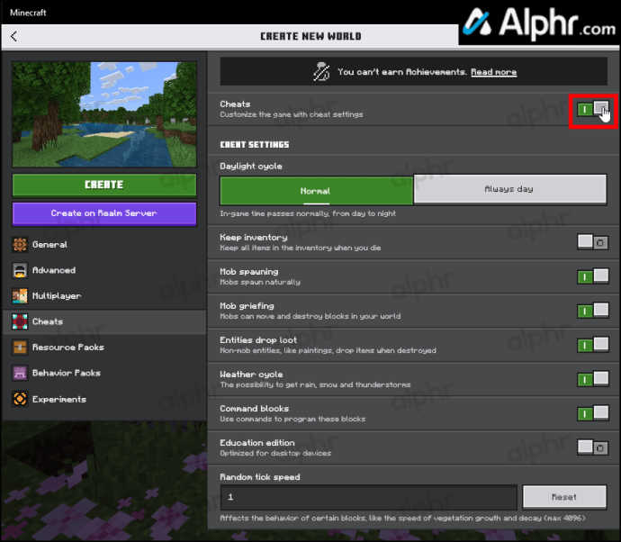Open the Advanced settings tab
The height and width of the screenshot is (542, 621).
104,270
